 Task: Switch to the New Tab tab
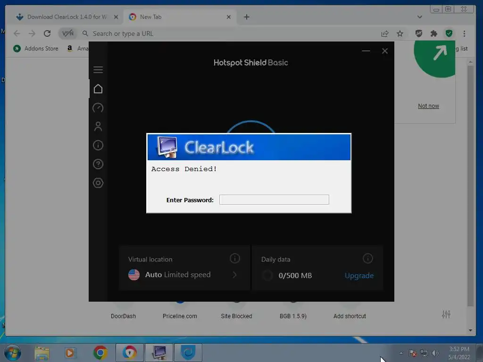179,17
